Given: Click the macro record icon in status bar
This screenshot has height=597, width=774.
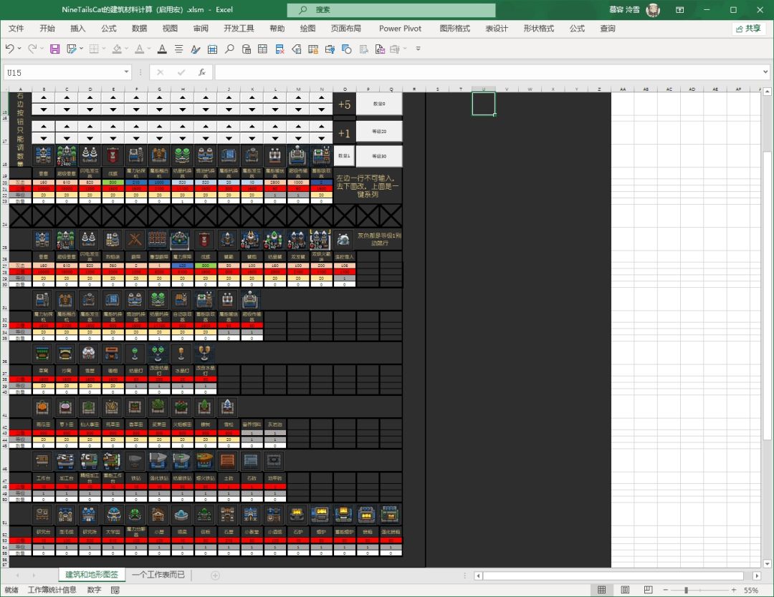Looking at the screenshot, I should pyautogui.click(x=115, y=591).
